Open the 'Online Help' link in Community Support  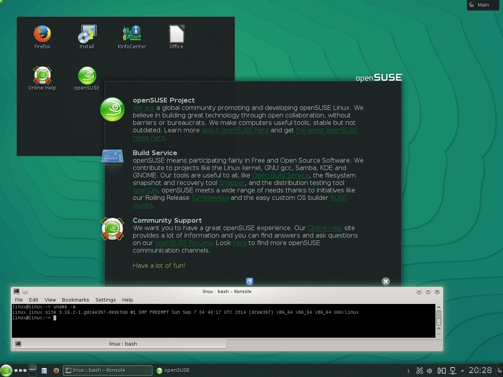click(x=325, y=228)
